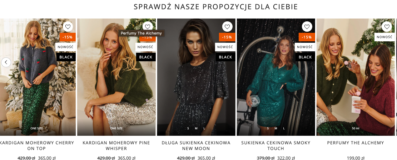Select size S on Smoky Touch dress
397x160 pixels.
coord(268,128)
